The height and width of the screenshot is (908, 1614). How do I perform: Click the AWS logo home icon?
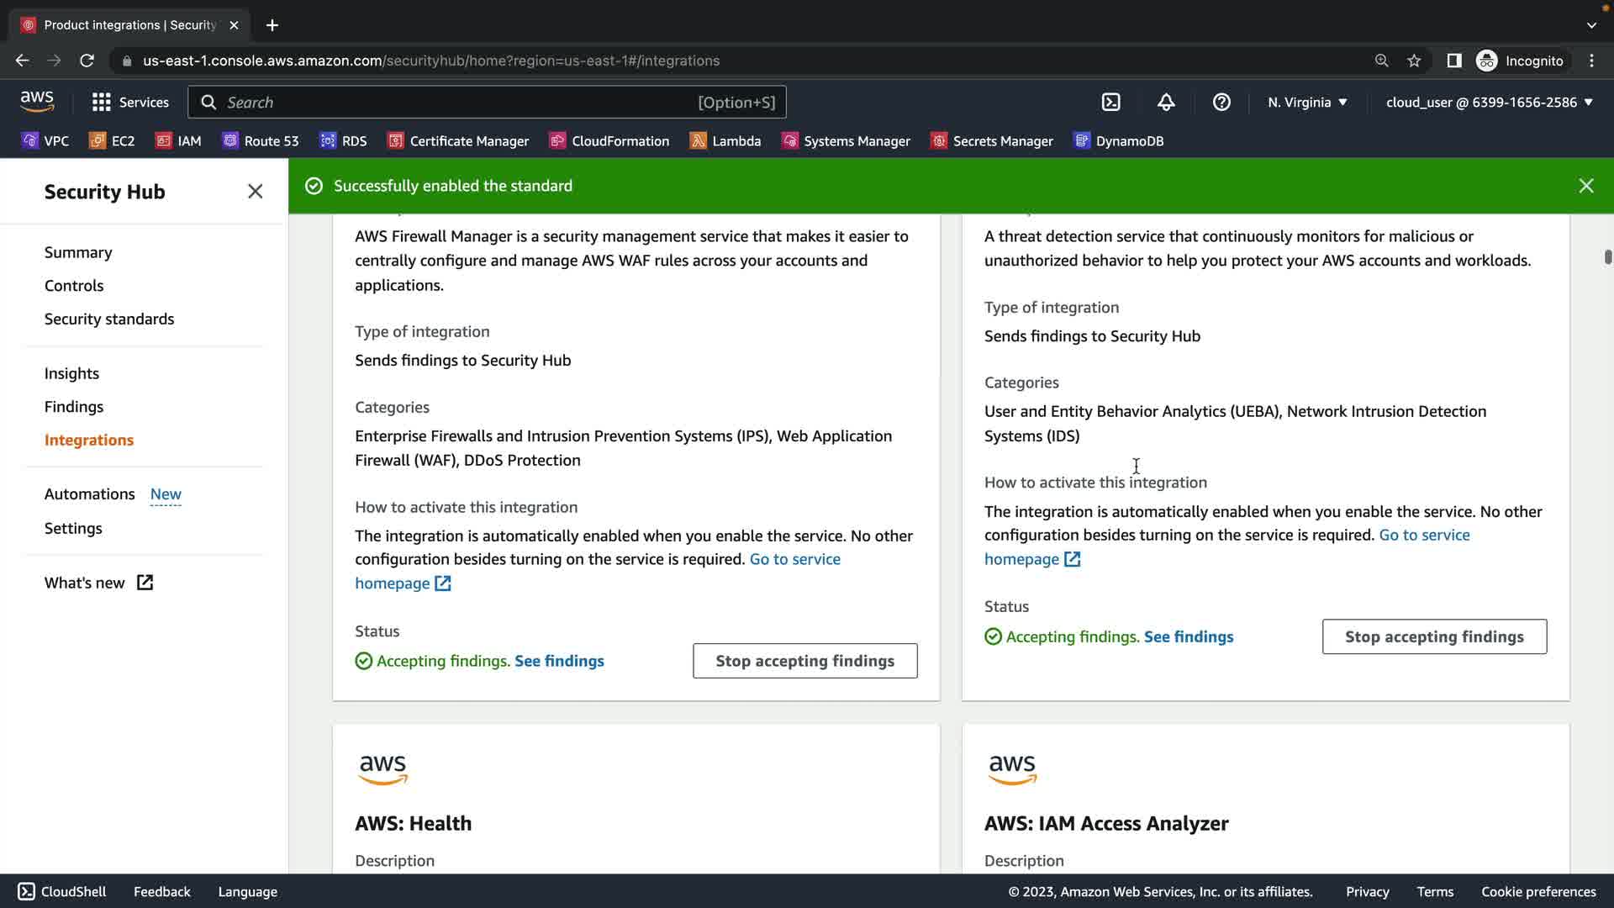coord(37,102)
